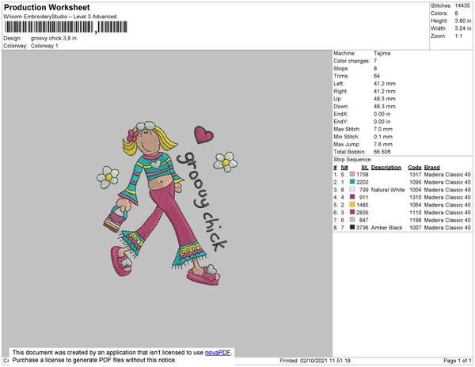Select the magenta 2835 thread swatch
This screenshot has height=367, width=475.
coord(352,212)
